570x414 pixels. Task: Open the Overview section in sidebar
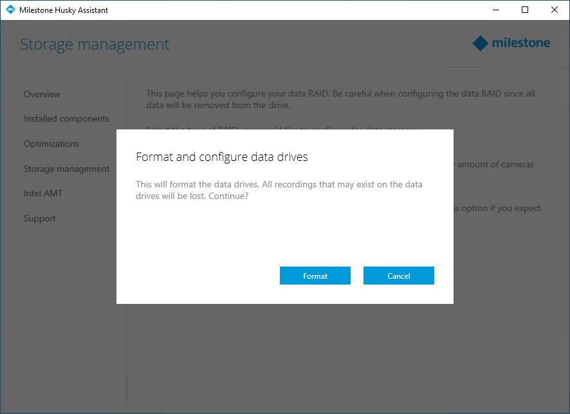(x=42, y=94)
